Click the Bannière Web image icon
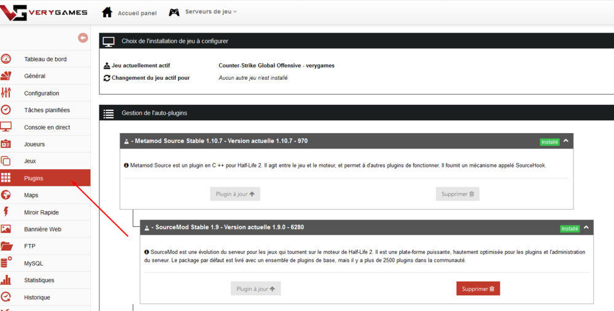 (x=6, y=229)
